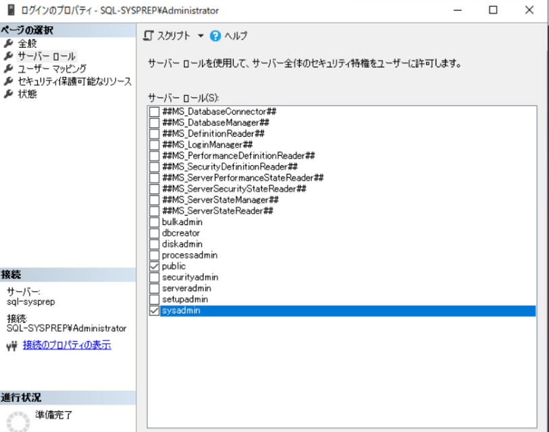Viewport: 549px width, 432px height.
Task: Open the Script dropdown arrow
Action: [x=201, y=36]
